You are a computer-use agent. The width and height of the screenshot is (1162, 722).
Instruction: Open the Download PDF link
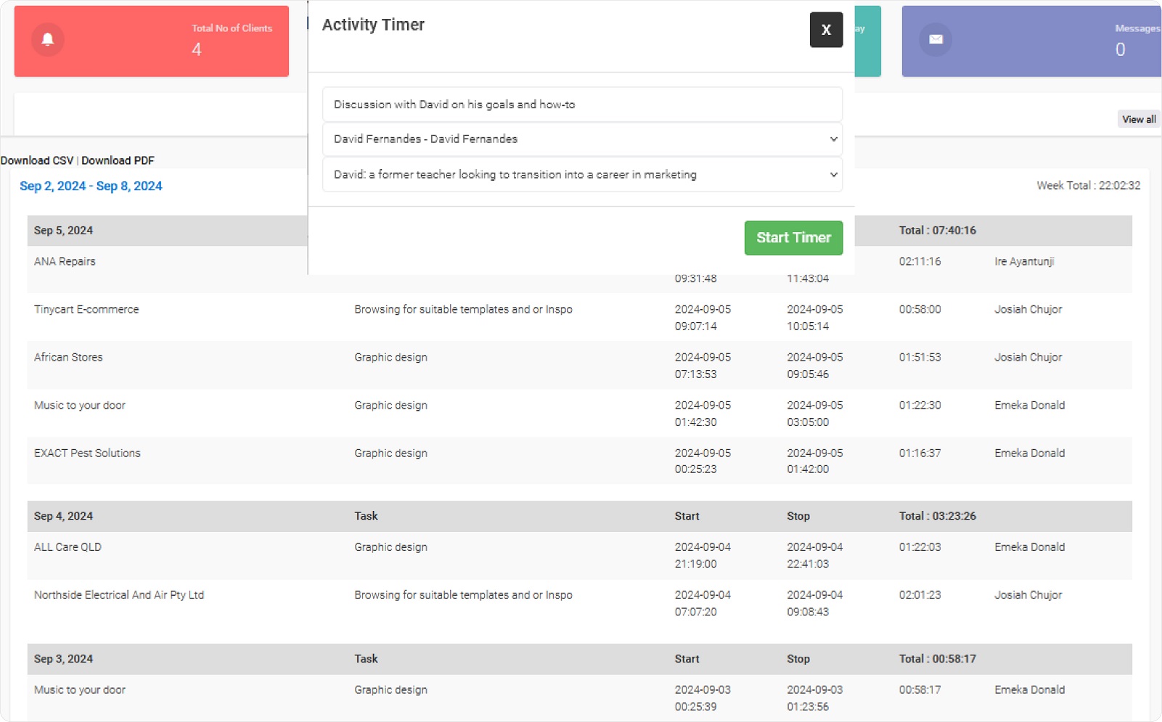click(x=118, y=160)
